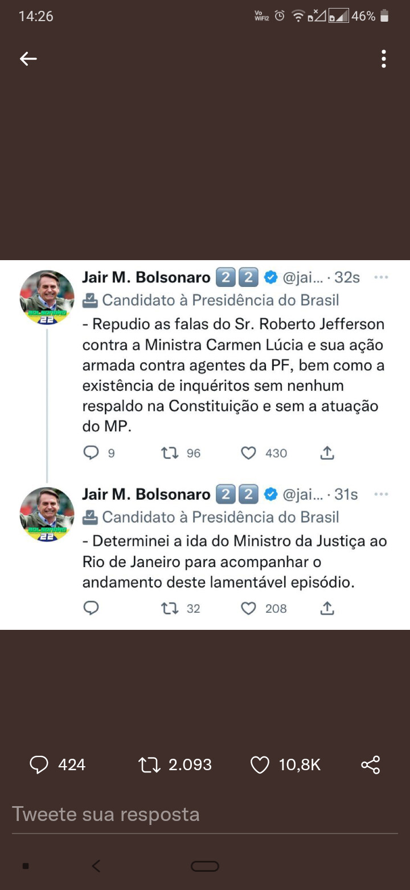Retweet the tweet with 32 retweets
This screenshot has height=890, width=410.
[170, 608]
